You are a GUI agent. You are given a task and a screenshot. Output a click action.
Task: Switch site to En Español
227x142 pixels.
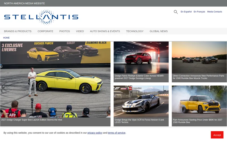point(186,12)
